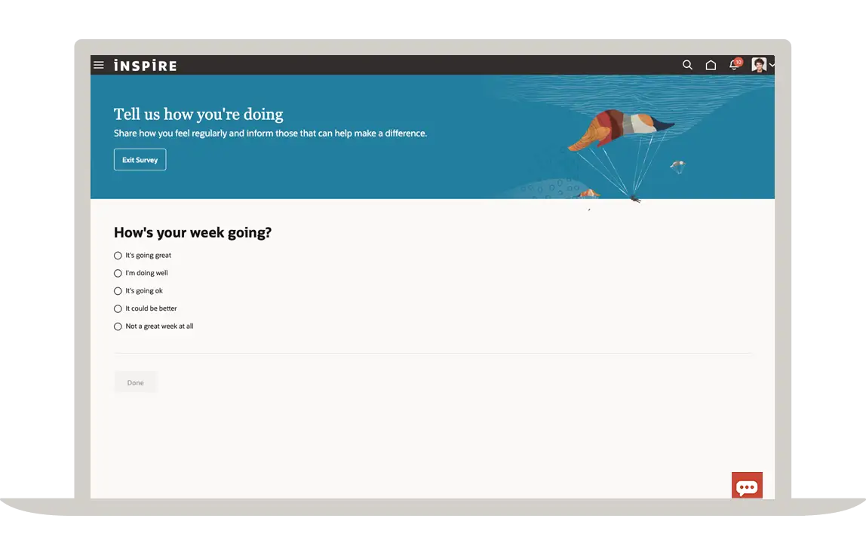Click the Done button
866x546 pixels.
136,382
